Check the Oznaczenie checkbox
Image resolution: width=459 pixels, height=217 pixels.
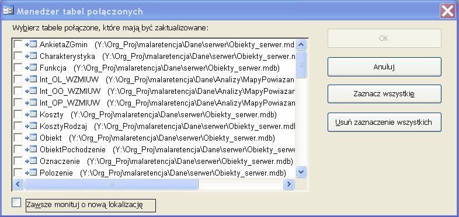click(x=18, y=161)
